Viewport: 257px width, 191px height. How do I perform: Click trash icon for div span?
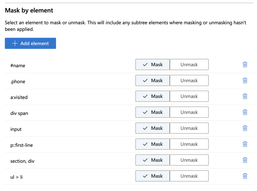click(245, 112)
